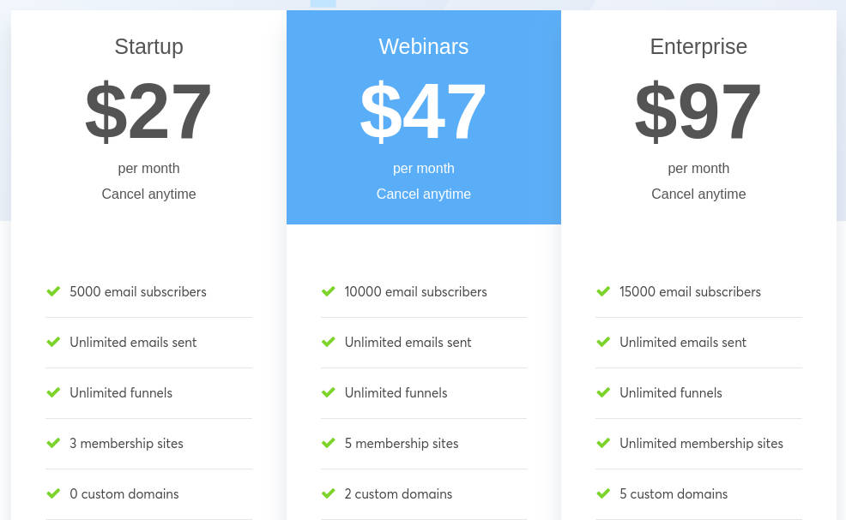Click the $27 price
Viewport: 846px width, 520px height.
(148, 111)
